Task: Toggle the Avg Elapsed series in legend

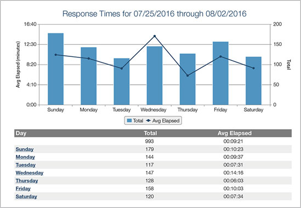Action: (163, 121)
